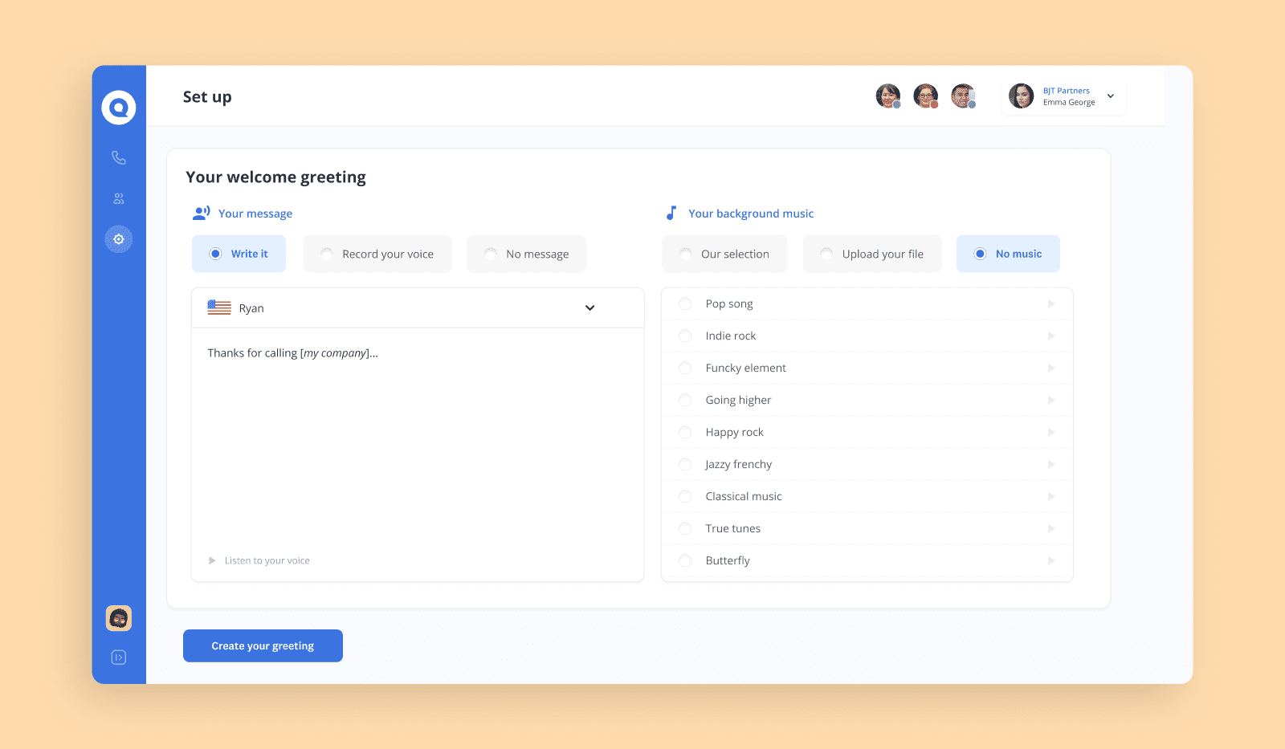Select the Our selection music option
Viewport: 1285px width, 749px height.
(x=724, y=254)
